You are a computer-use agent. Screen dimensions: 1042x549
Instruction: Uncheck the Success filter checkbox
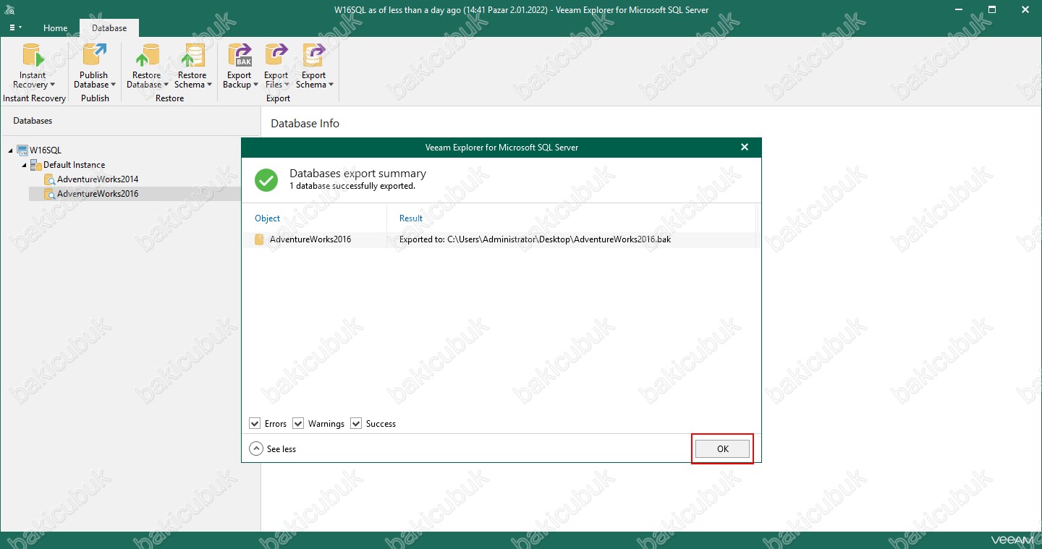point(356,423)
